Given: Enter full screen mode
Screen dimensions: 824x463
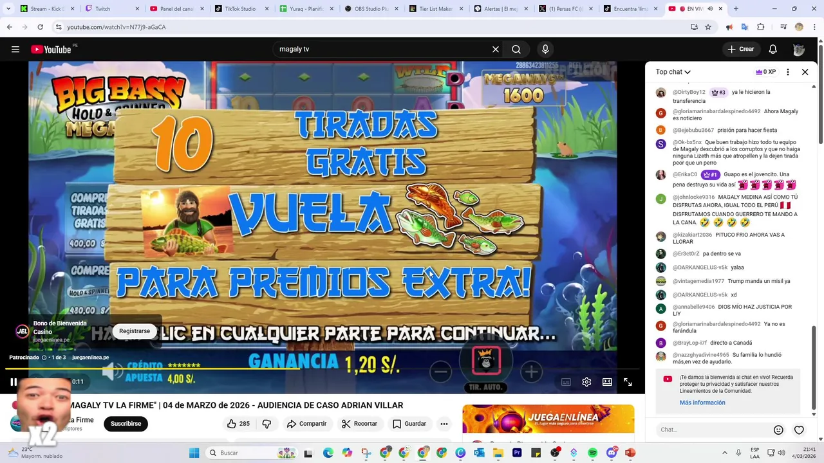Looking at the screenshot, I should pos(628,382).
